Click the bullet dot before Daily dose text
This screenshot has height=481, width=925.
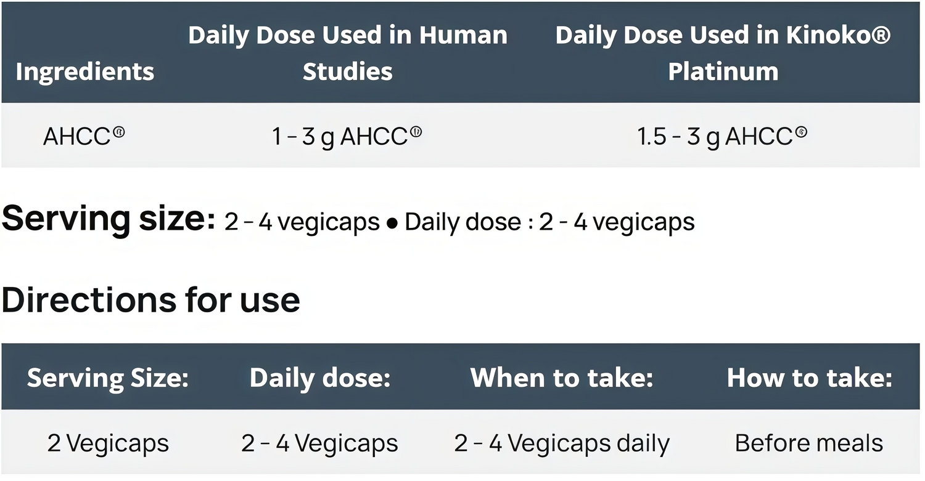[392, 223]
